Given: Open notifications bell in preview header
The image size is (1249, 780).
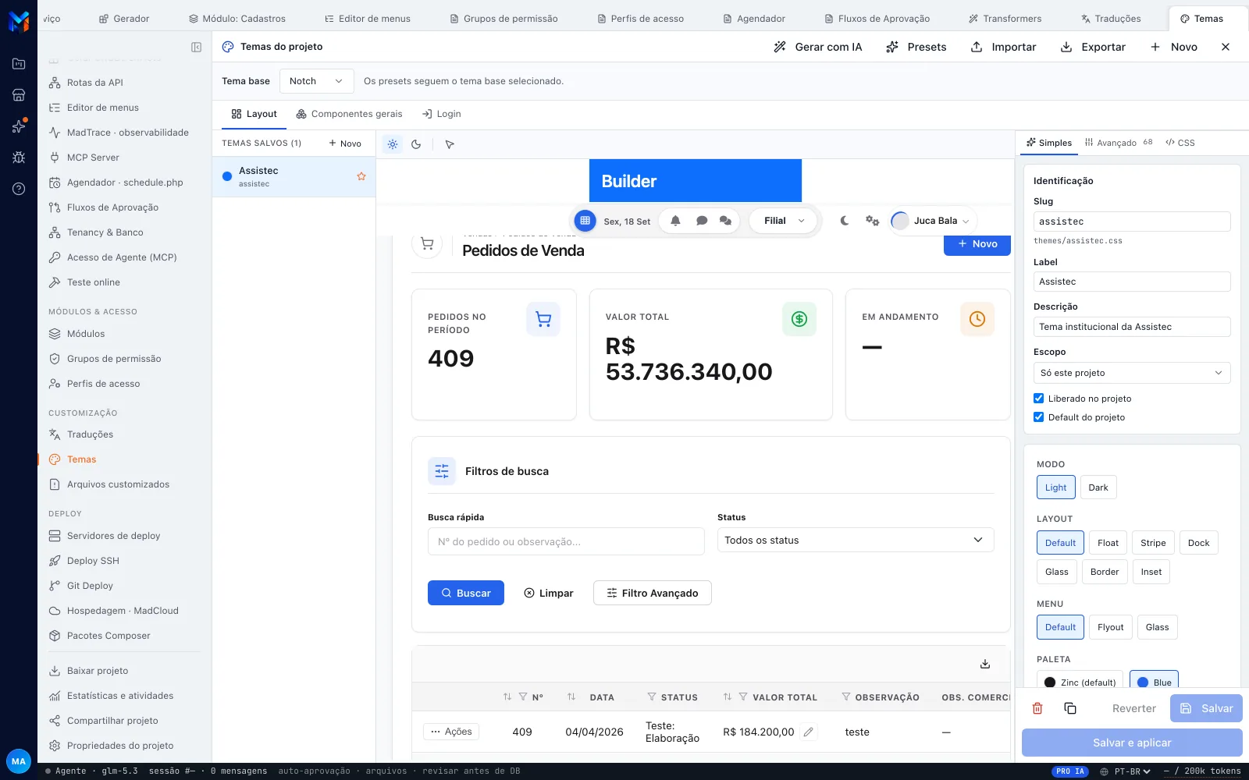Looking at the screenshot, I should [675, 221].
